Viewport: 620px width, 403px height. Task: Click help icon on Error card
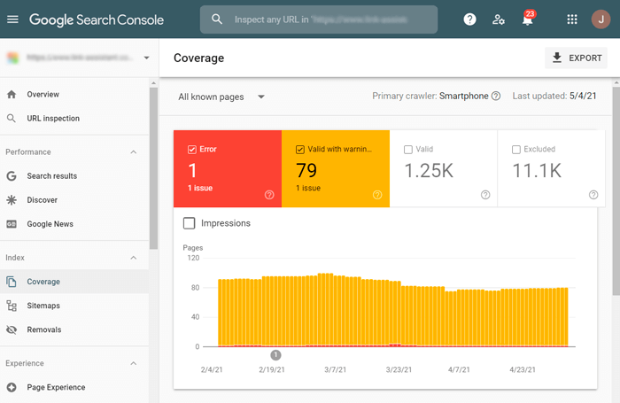click(269, 195)
